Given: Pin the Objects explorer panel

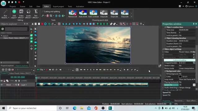Looking at the screenshot, I should (x=25, y=24).
